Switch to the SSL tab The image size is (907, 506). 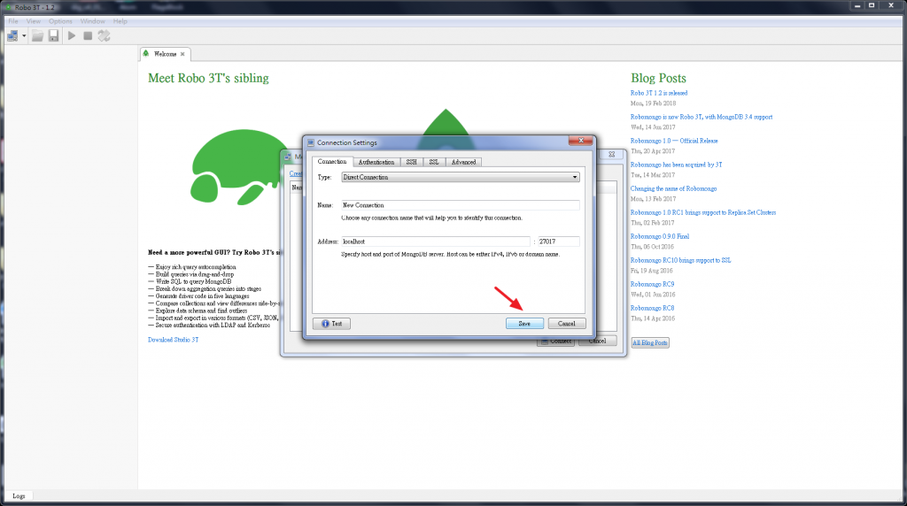point(434,162)
